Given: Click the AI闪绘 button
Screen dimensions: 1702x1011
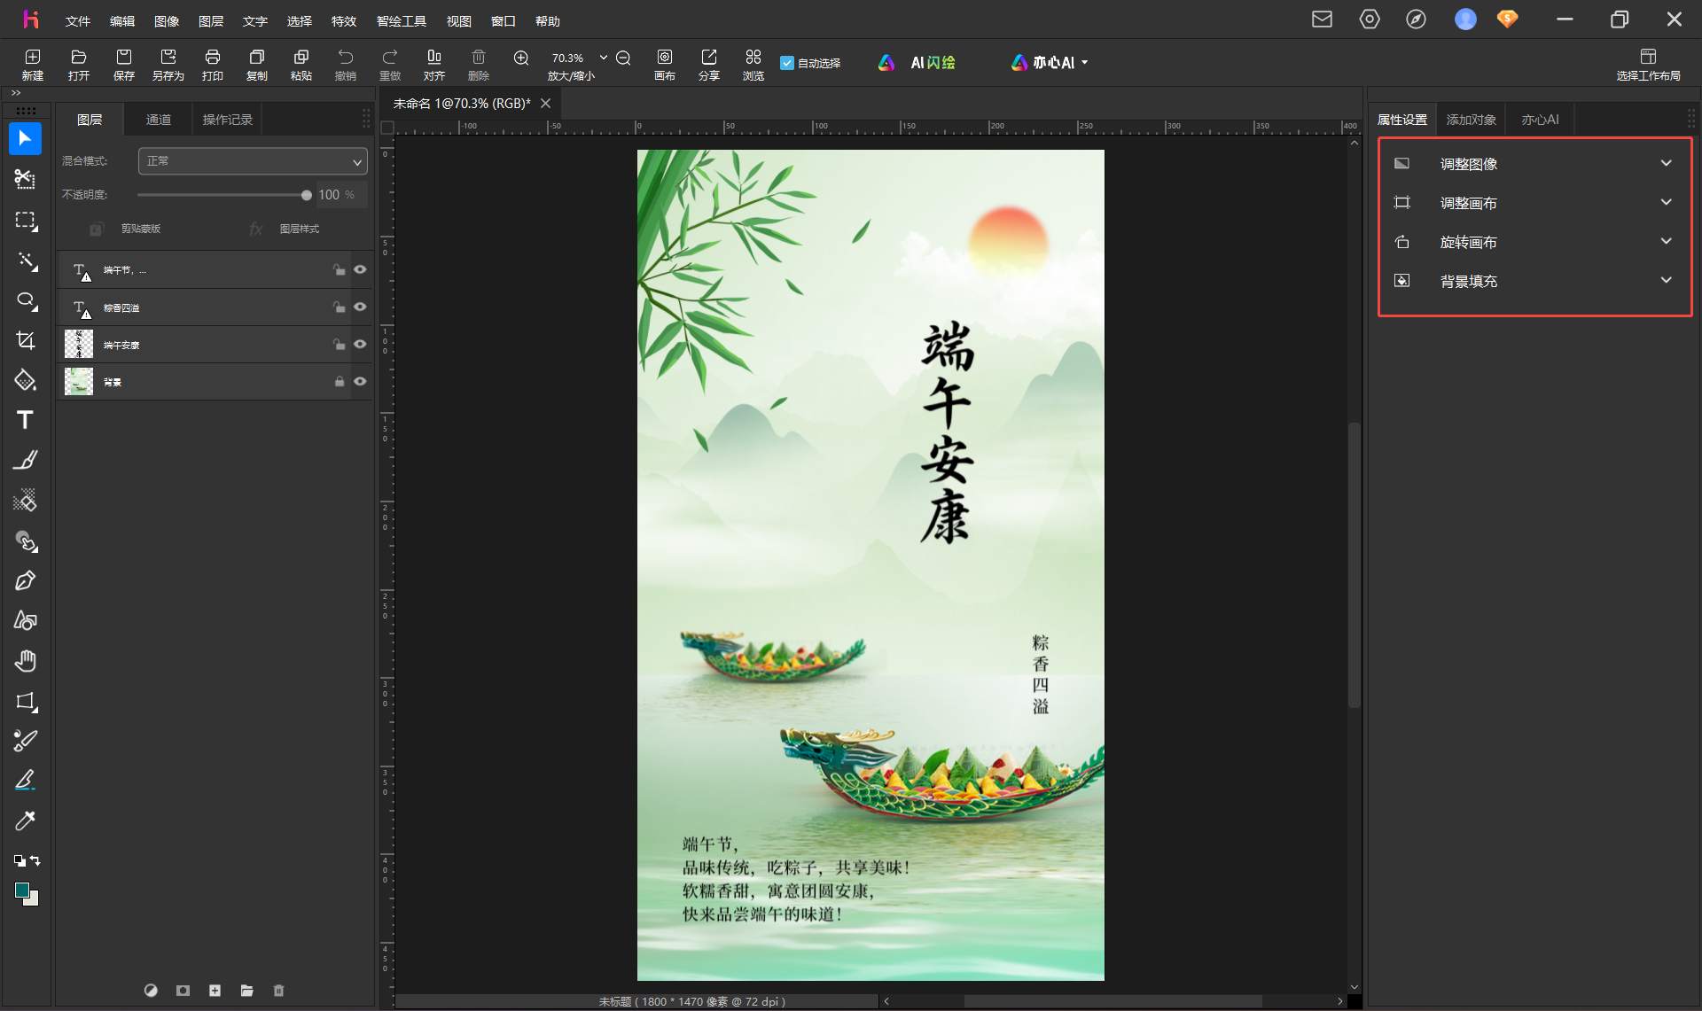Looking at the screenshot, I should [917, 63].
